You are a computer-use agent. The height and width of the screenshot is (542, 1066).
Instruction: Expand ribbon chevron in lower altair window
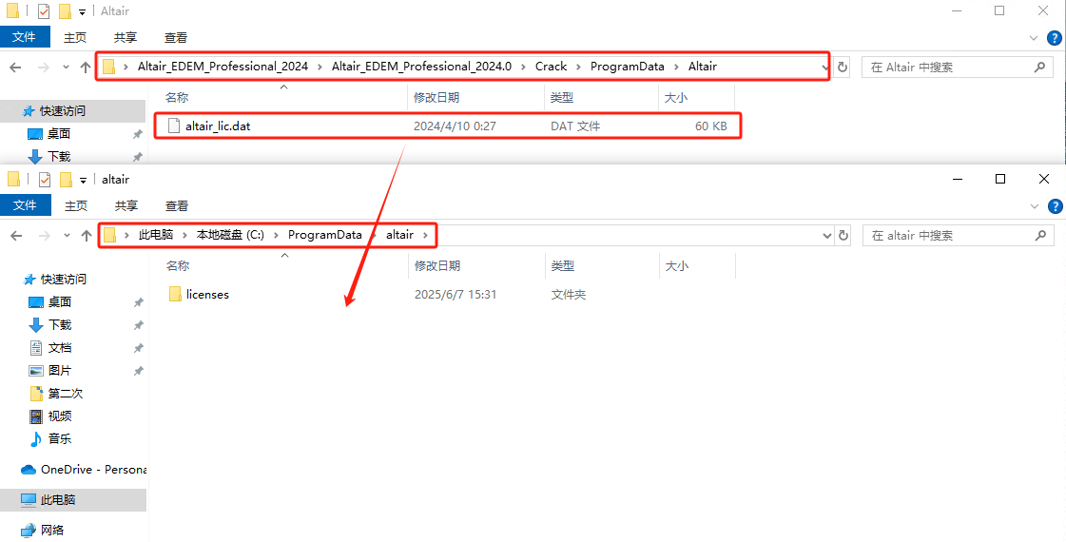1034,206
